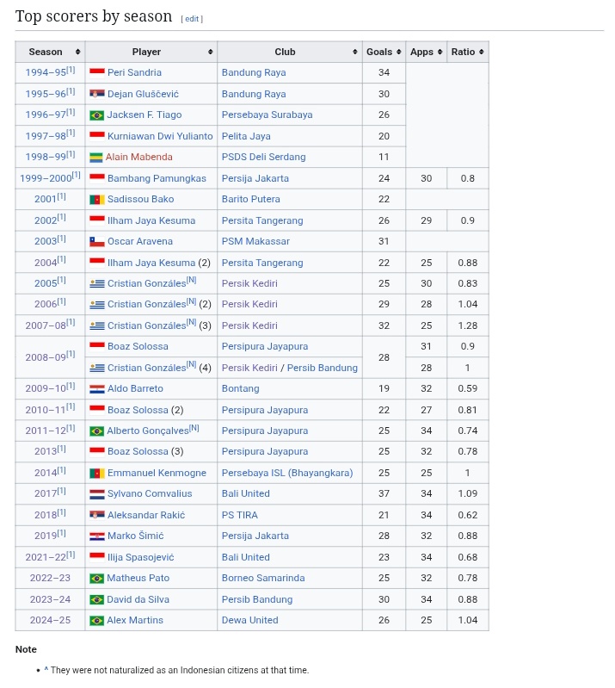Open the Ilija Spasojević player link
Screen dimensions: 615x688
pyautogui.click(x=141, y=557)
